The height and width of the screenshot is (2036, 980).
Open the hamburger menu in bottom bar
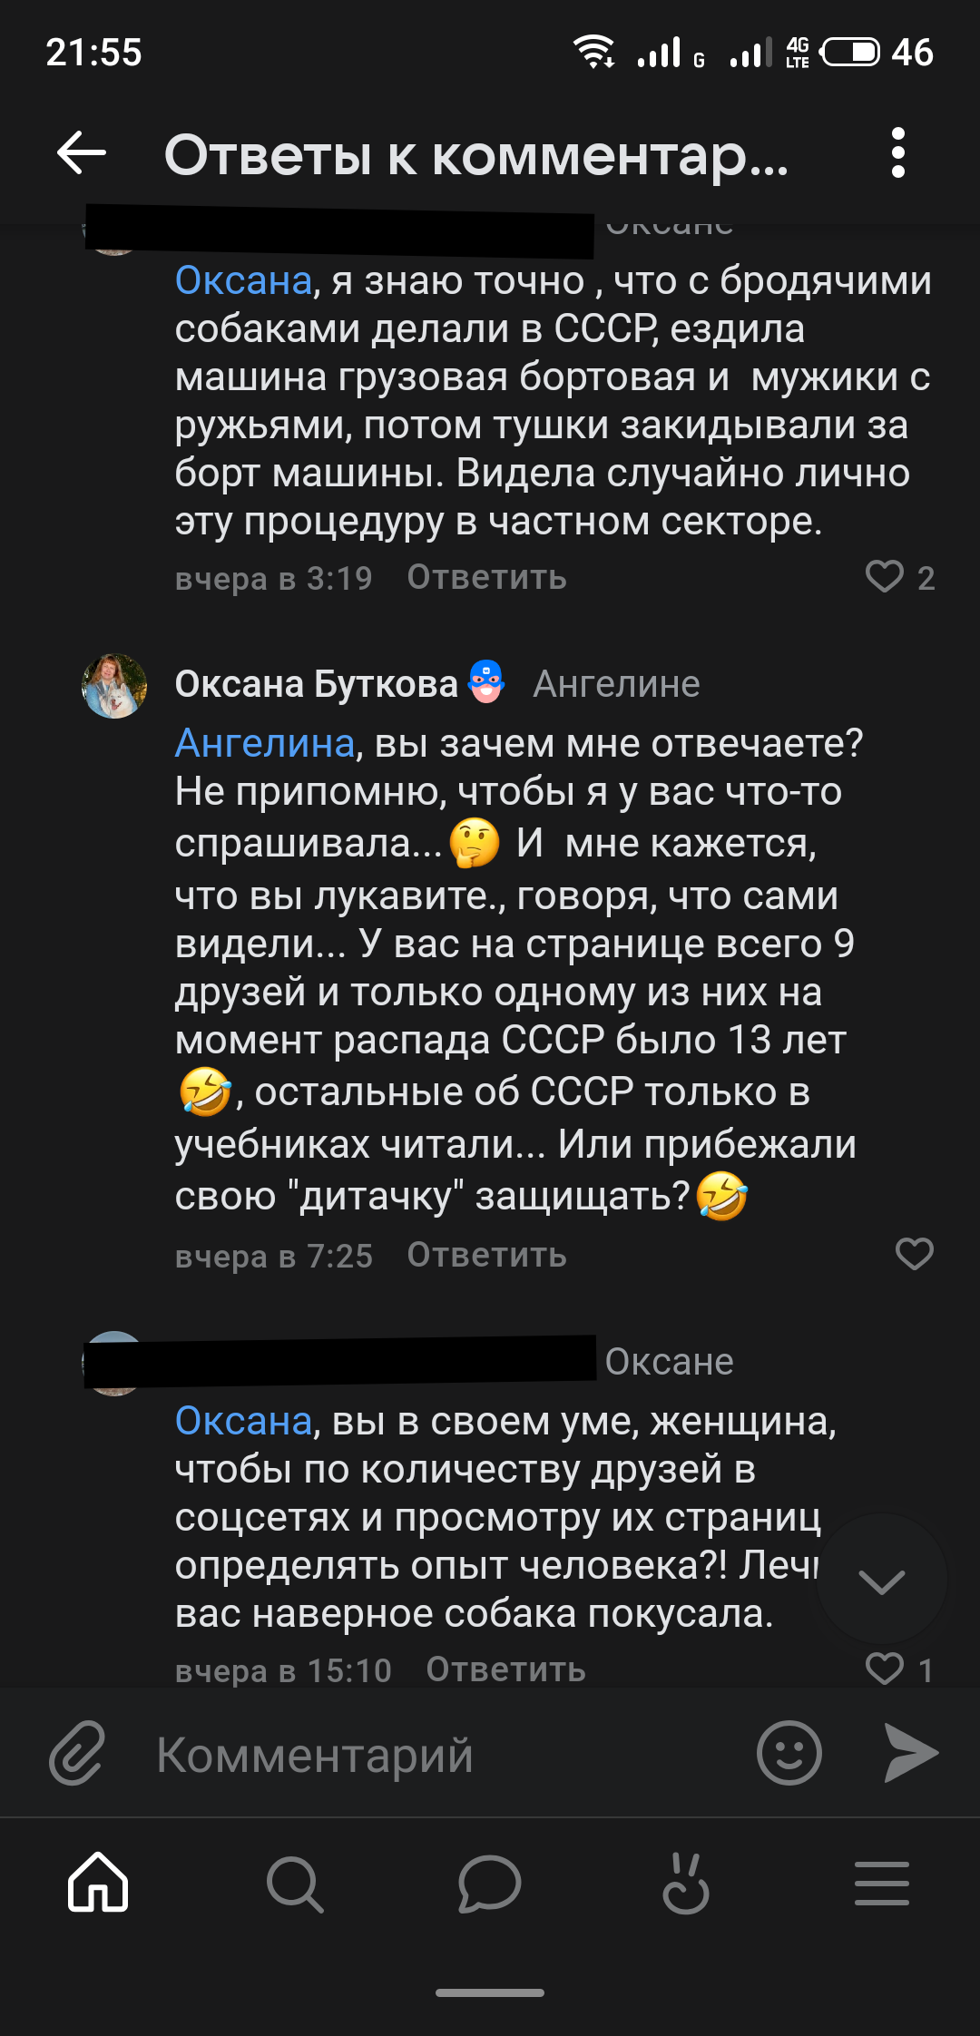pos(881,1884)
